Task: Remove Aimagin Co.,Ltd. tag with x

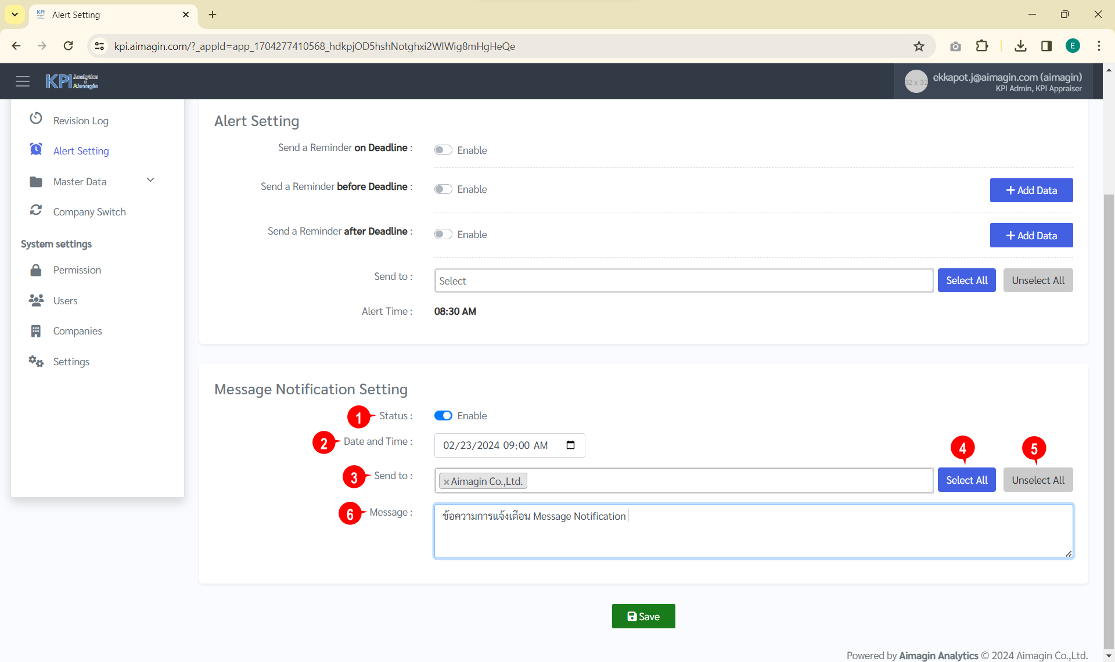Action: click(x=446, y=482)
